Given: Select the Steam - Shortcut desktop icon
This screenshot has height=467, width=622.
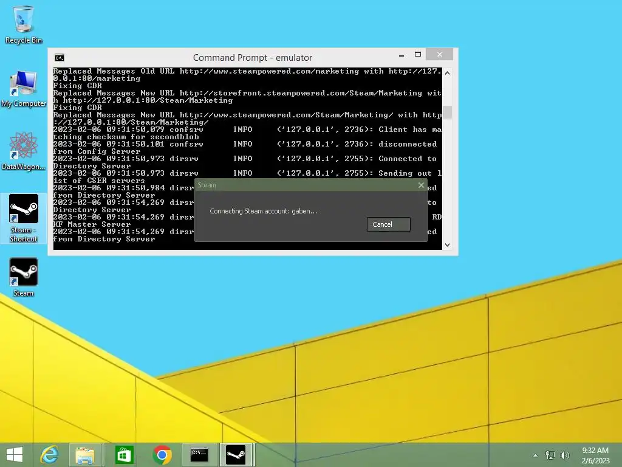Looking at the screenshot, I should pyautogui.click(x=24, y=218).
